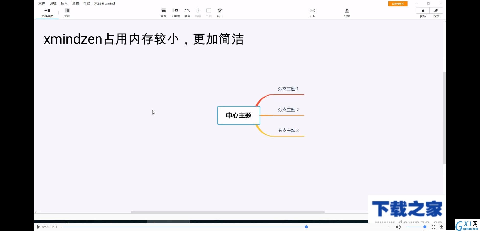
Task: Select 分支主题 3 node
Action: coord(288,131)
